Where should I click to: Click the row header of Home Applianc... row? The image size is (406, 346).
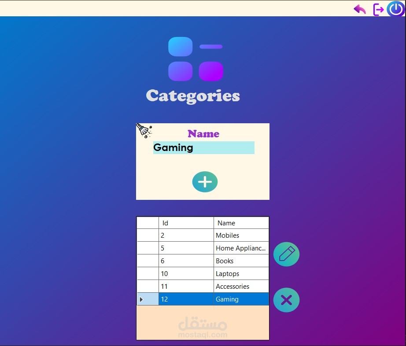[148, 248]
